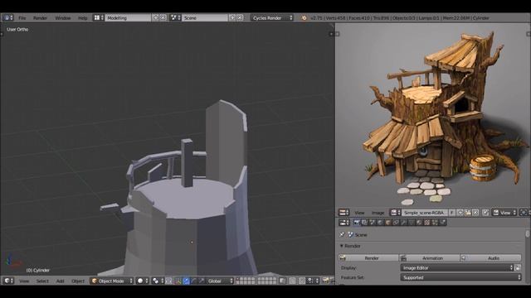Image resolution: width=531 pixels, height=298 pixels.
Task: Open the image editor Image menu
Action: click(x=378, y=213)
